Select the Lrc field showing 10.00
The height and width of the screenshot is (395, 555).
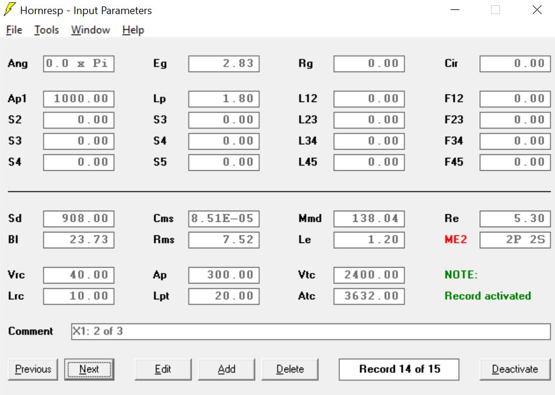coord(79,296)
